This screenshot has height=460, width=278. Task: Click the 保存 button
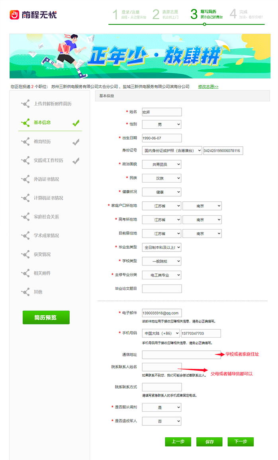(x=210, y=442)
